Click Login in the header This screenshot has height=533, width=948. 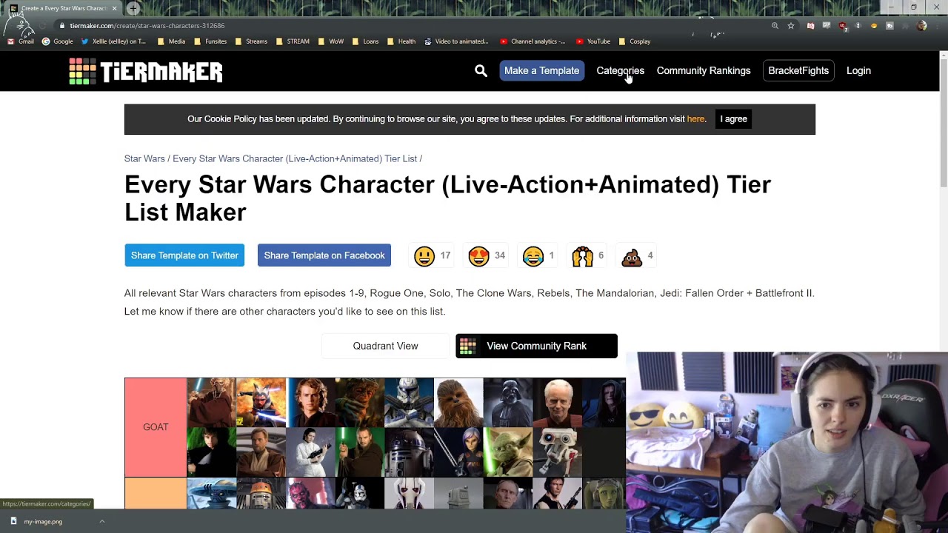858,70
